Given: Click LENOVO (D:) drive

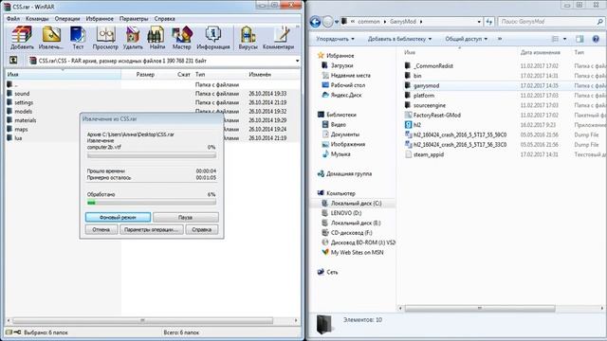Looking at the screenshot, I should coord(341,213).
